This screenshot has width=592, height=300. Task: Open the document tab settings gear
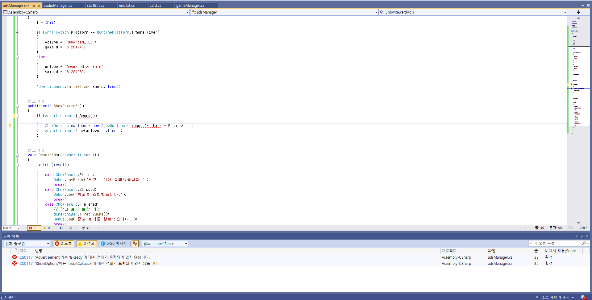click(588, 5)
